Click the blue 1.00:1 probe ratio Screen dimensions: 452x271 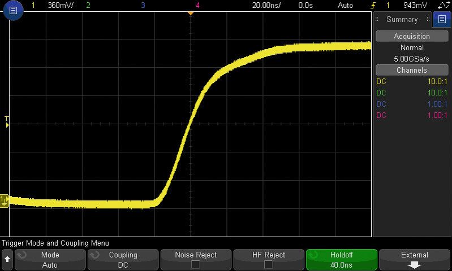(x=437, y=104)
